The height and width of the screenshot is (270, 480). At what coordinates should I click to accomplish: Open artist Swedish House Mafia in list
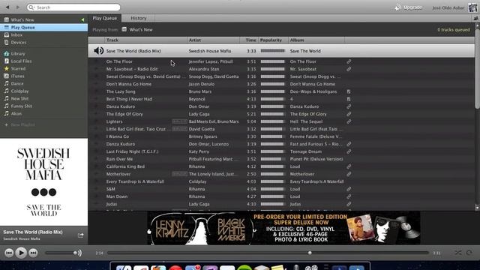[x=210, y=51]
